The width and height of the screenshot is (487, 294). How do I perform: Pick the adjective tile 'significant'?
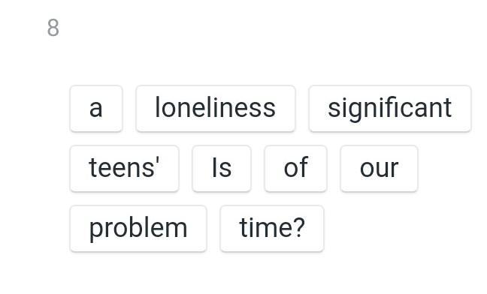tap(390, 109)
